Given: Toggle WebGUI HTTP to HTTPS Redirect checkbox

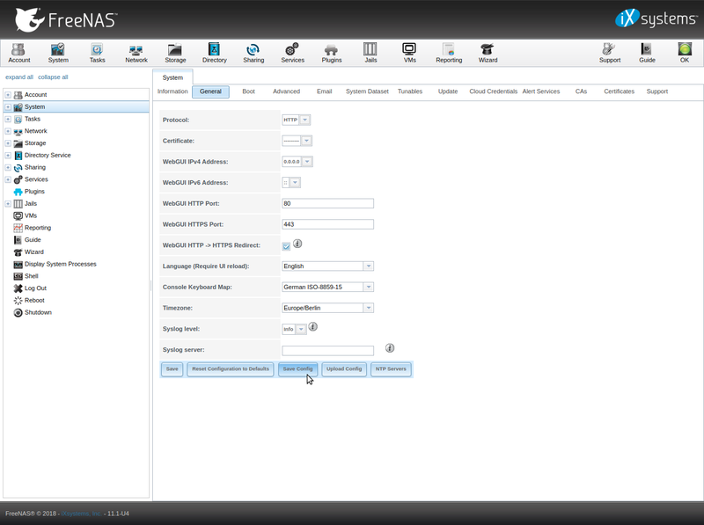Looking at the screenshot, I should pos(287,246).
